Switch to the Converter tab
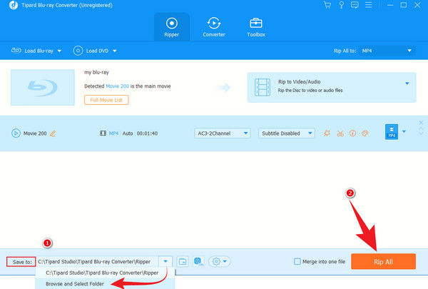The width and height of the screenshot is (428, 289). pos(214,26)
